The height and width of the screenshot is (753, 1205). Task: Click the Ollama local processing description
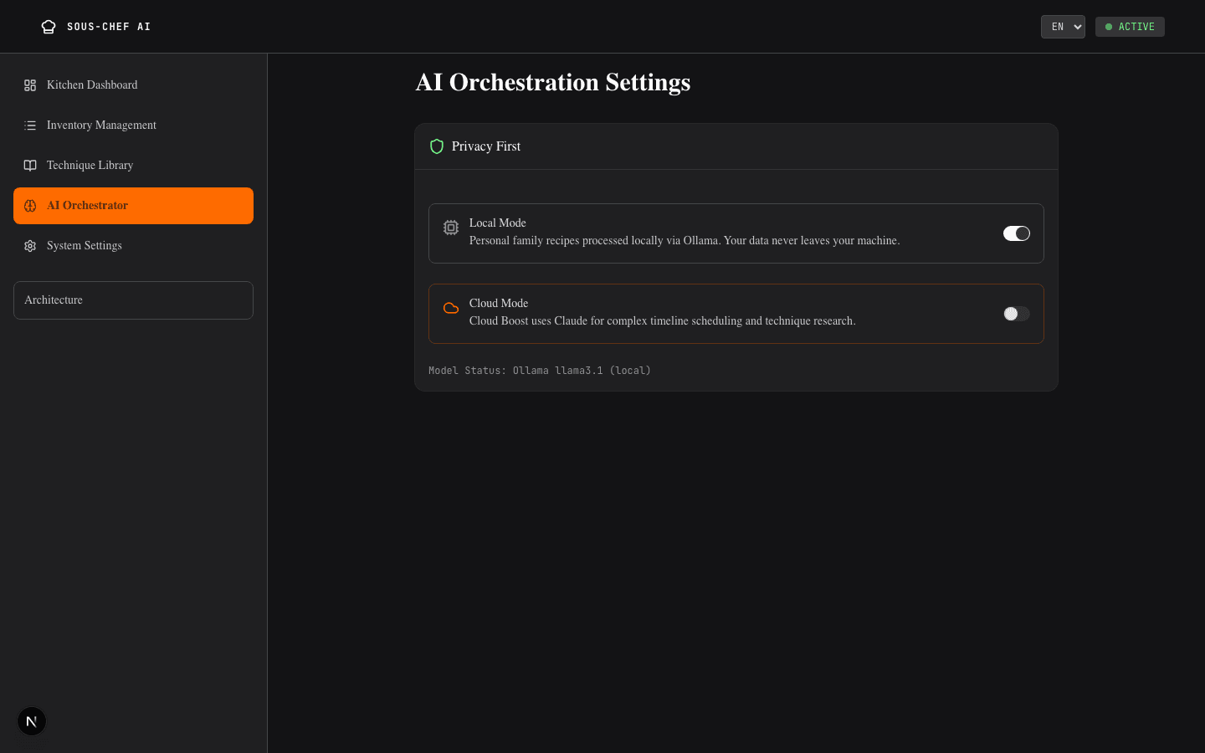(685, 240)
